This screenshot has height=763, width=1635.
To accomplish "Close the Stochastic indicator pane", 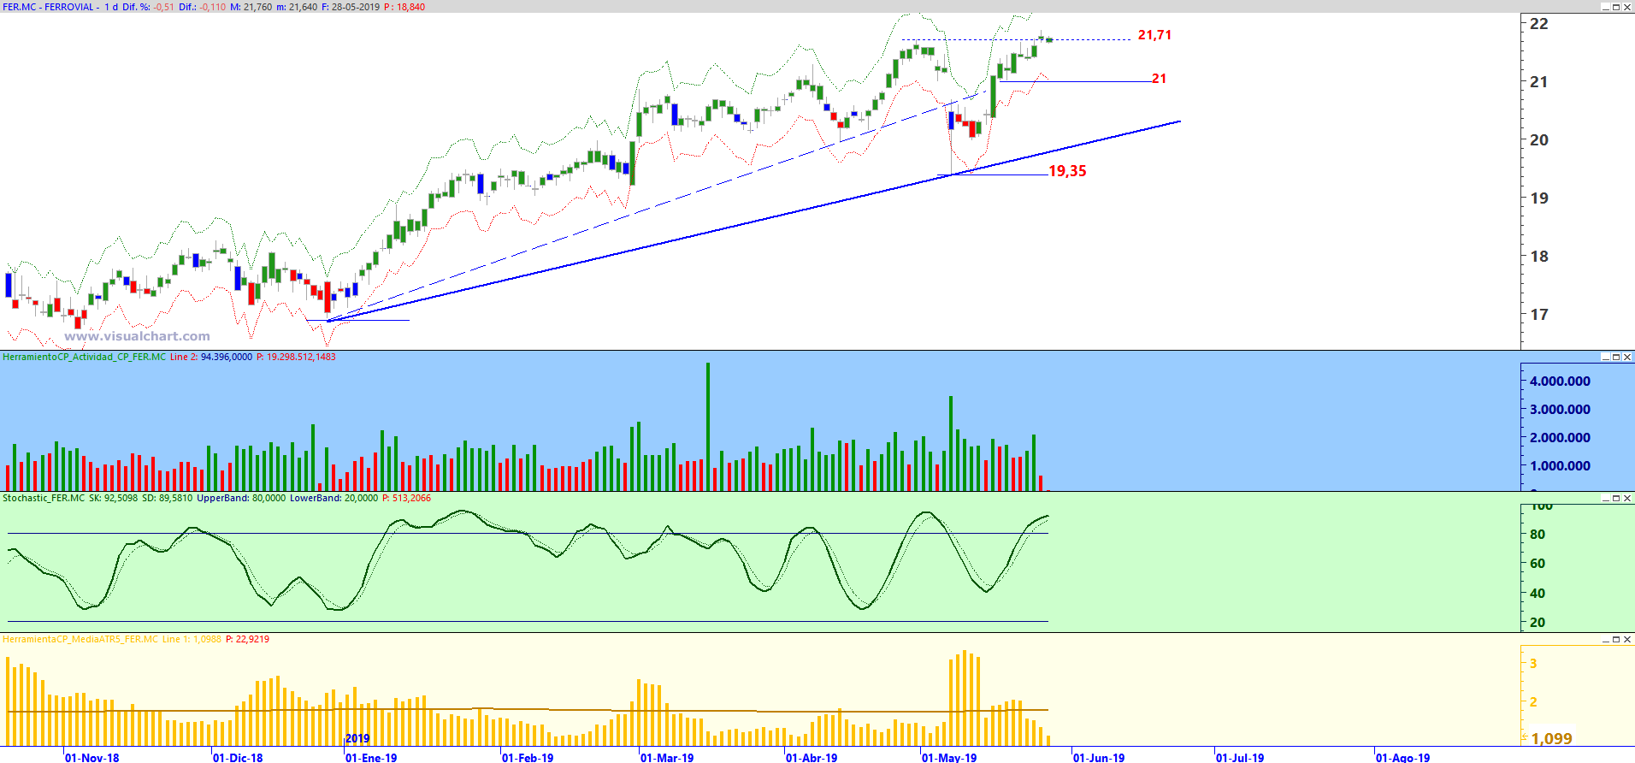I will click(1627, 498).
